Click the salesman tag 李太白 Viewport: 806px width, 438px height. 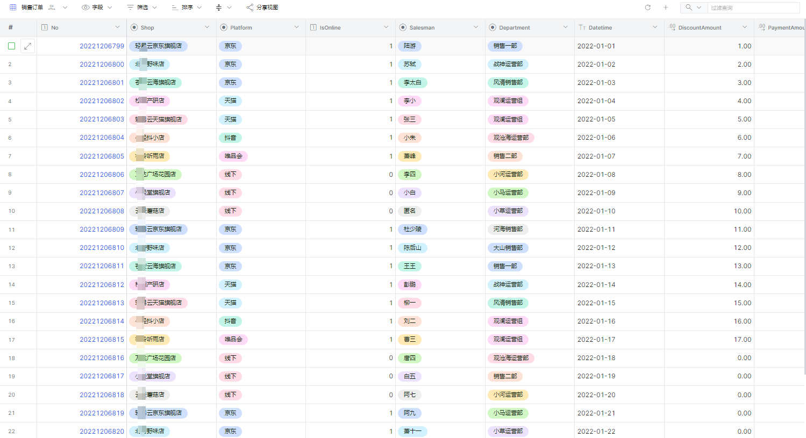(x=412, y=83)
